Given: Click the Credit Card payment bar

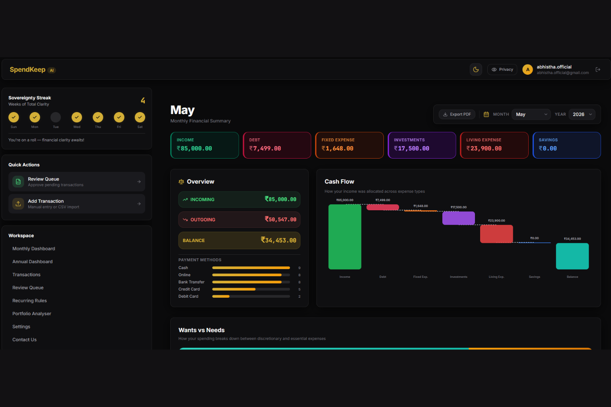Looking at the screenshot, I should coord(251,289).
